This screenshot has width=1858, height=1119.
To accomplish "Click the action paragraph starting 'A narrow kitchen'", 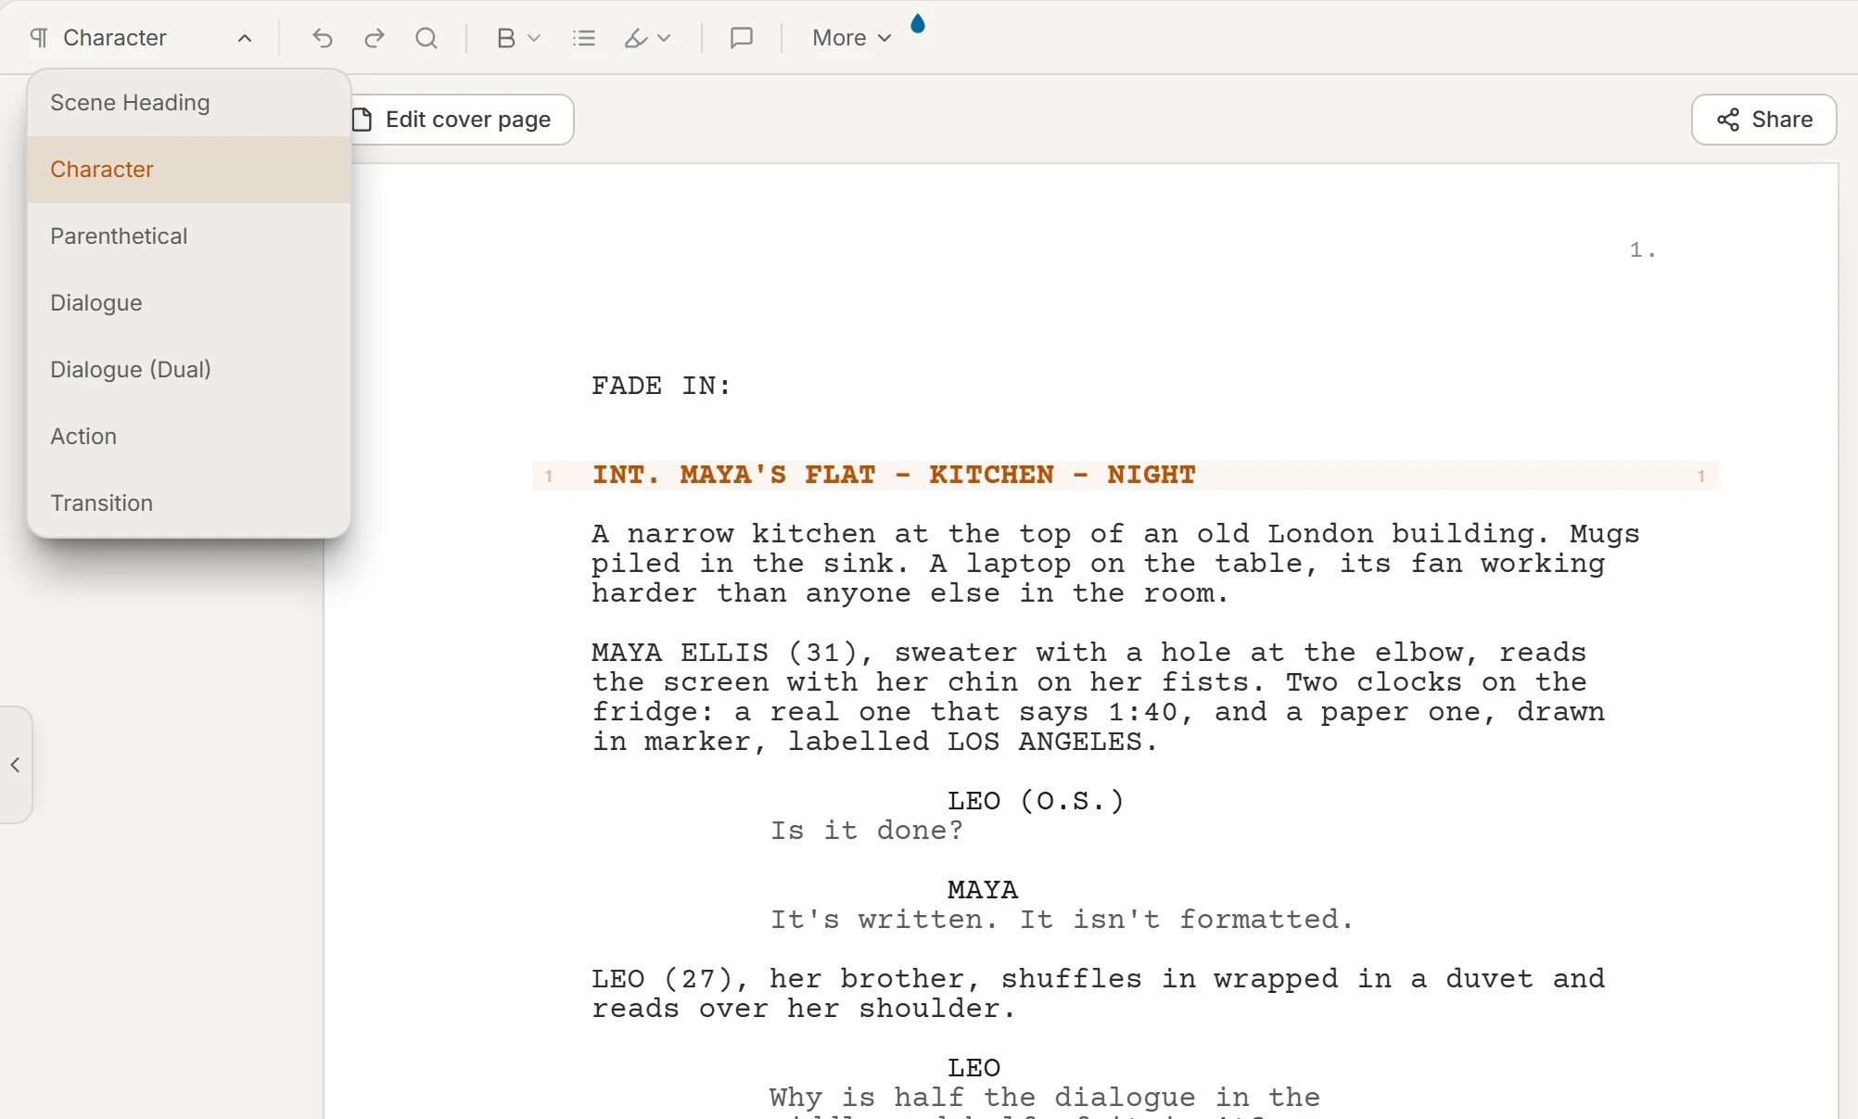I will (1115, 564).
